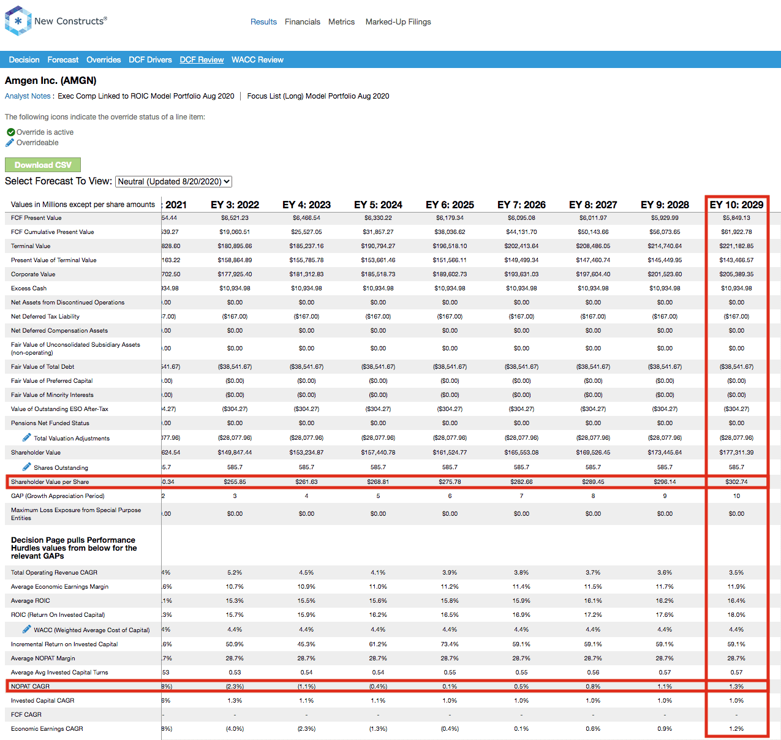781x740 pixels.
Task: Open the Analyst Notes link
Action: 28,96
